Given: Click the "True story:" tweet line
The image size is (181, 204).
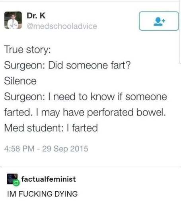Looking at the screenshot, I should click(27, 50).
